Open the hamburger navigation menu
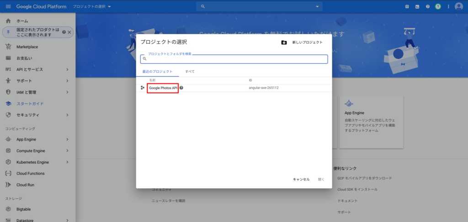This screenshot has width=468, height=222. point(8,6)
